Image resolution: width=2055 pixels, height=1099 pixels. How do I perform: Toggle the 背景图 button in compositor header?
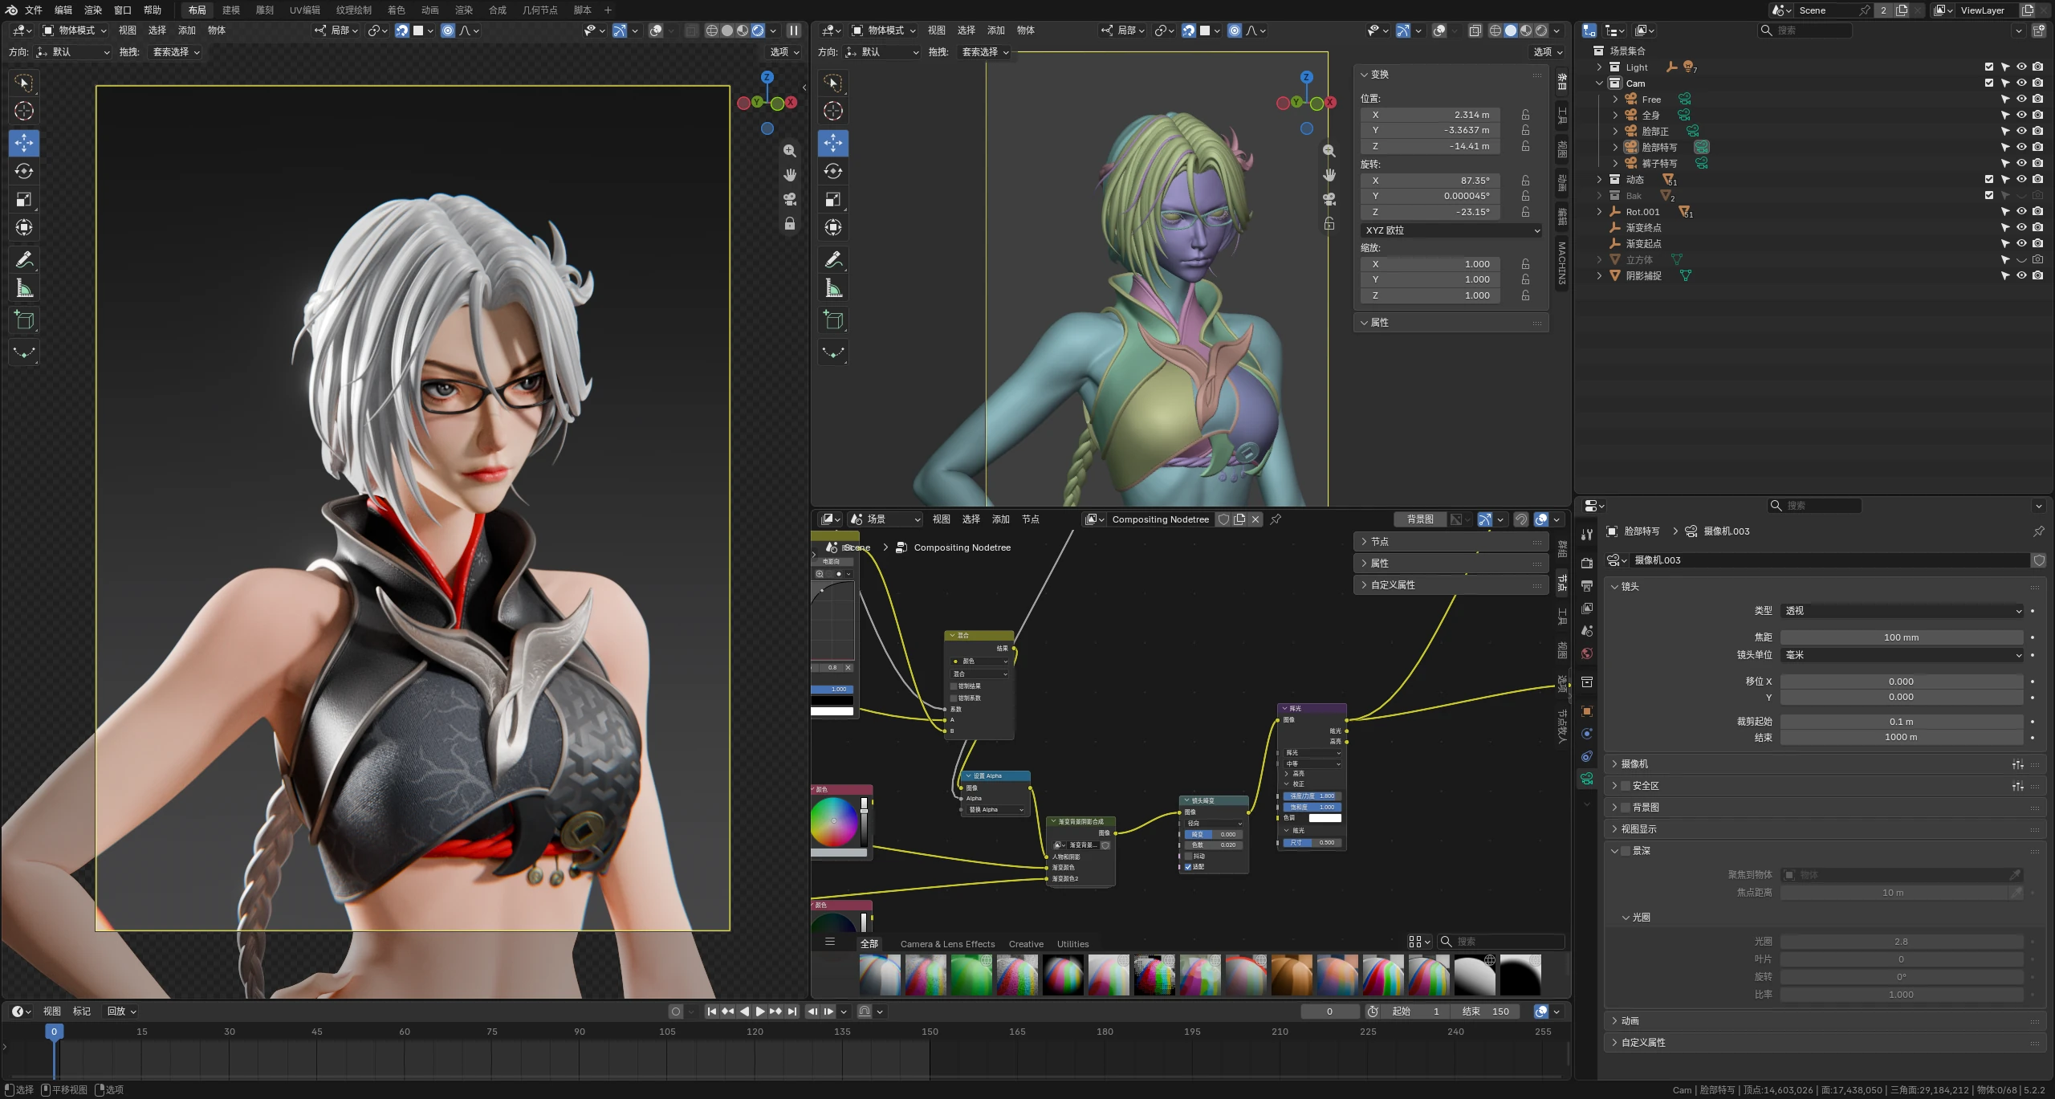1419,519
